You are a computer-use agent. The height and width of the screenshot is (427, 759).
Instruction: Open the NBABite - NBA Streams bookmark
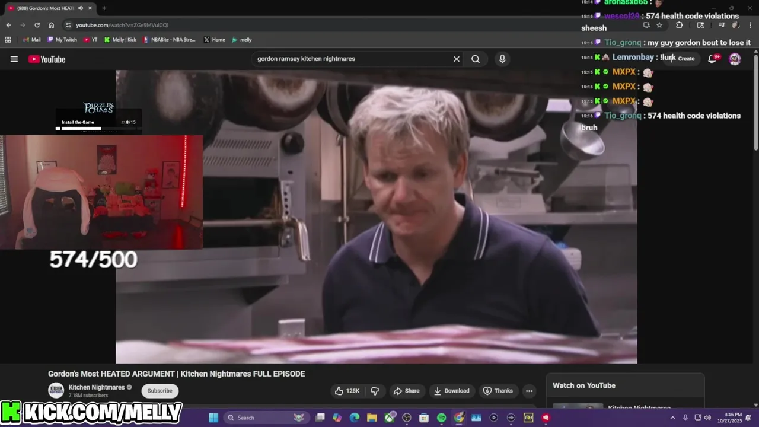(169, 40)
